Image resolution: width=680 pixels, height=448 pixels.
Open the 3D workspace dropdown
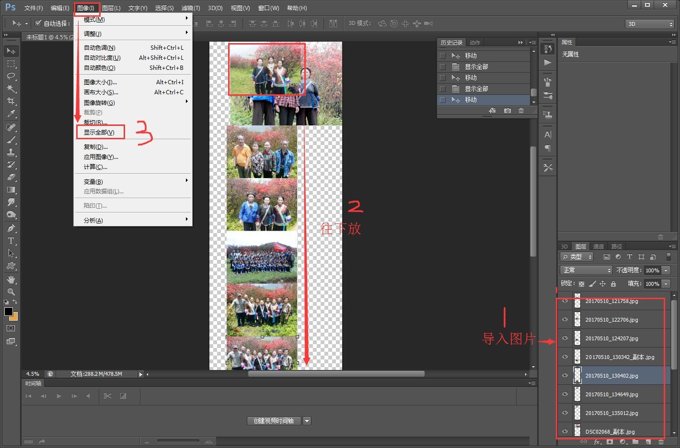tap(649, 24)
